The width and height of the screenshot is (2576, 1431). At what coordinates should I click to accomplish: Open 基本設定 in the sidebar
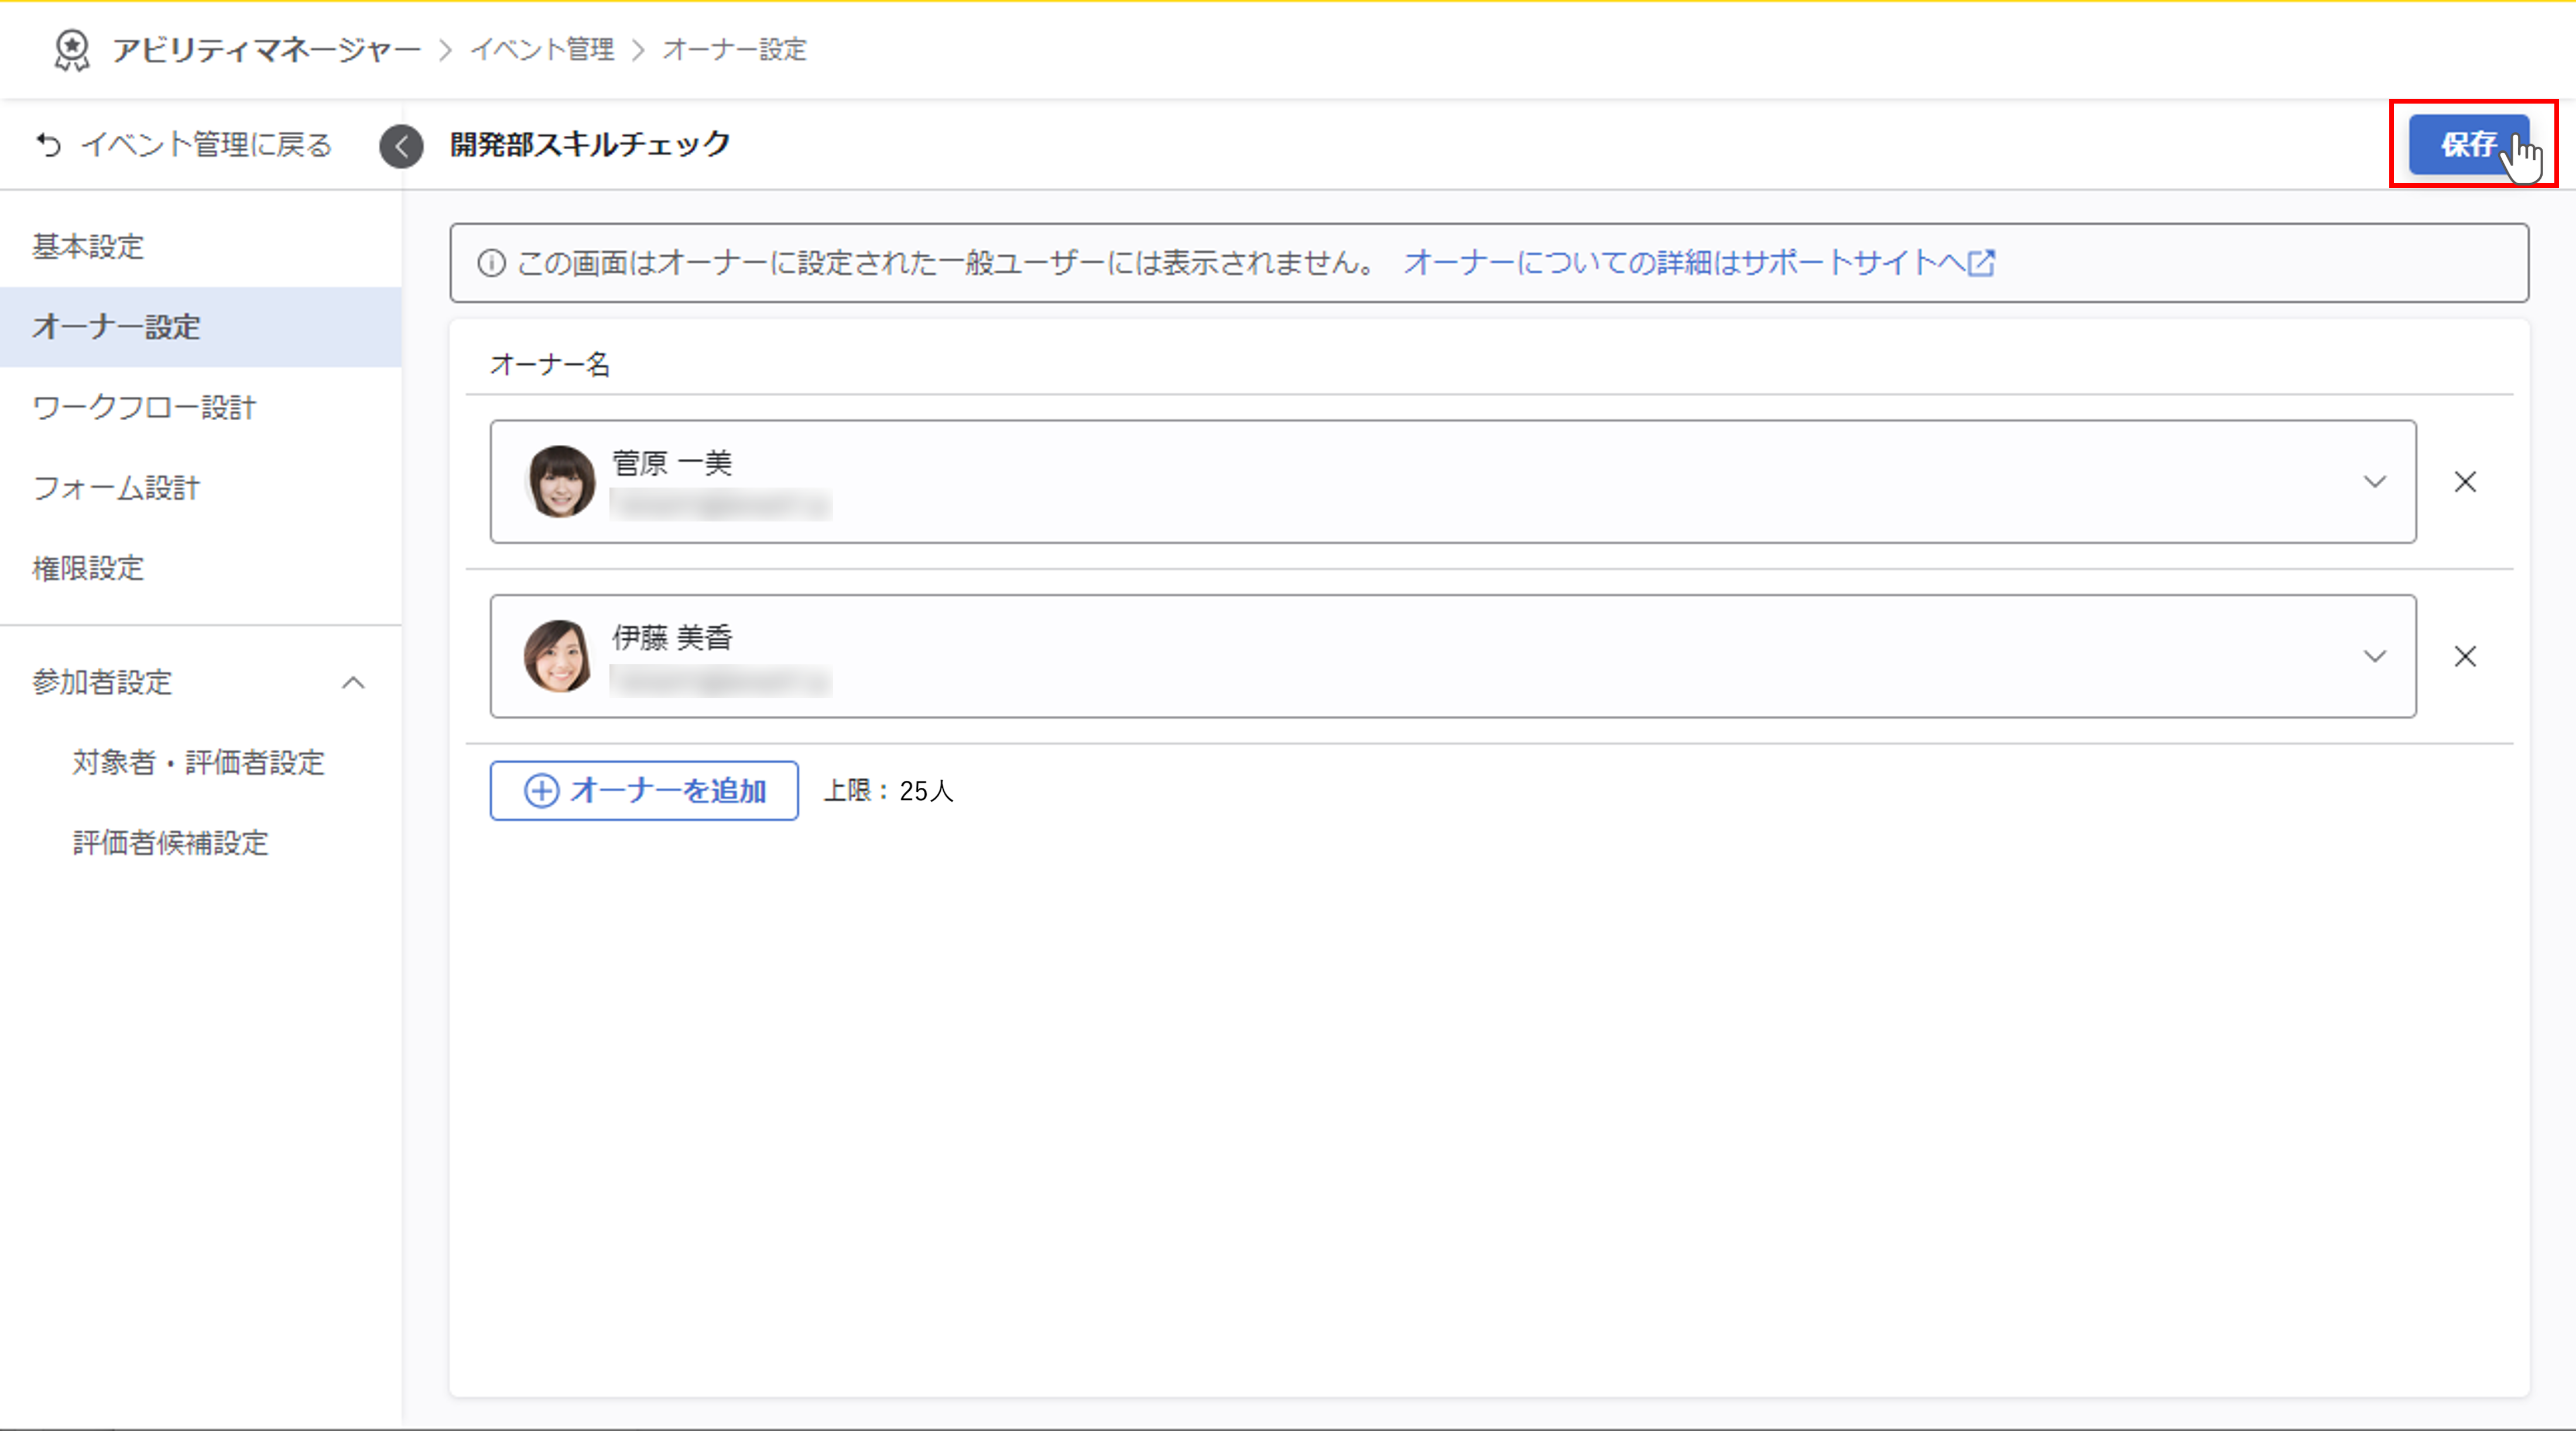point(88,247)
